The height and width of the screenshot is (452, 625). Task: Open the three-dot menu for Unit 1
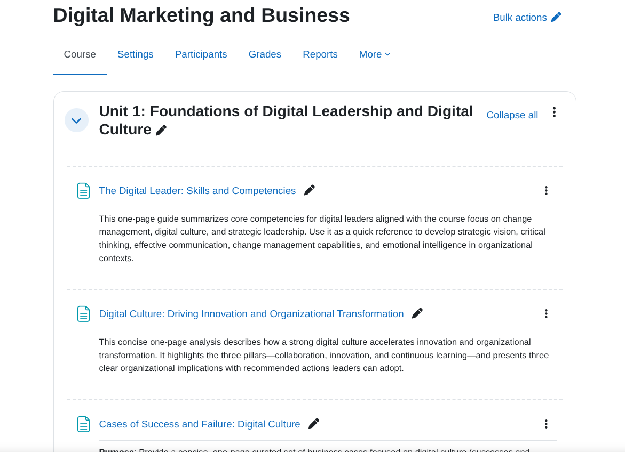(x=553, y=112)
